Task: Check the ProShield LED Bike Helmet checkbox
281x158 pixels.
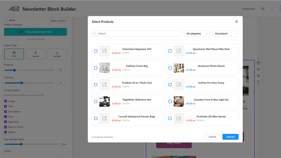Action: pyautogui.click(x=170, y=118)
